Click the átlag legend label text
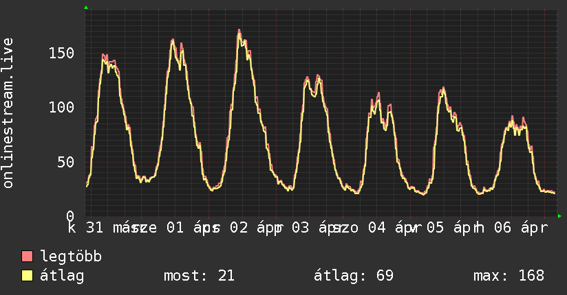The width and height of the screenshot is (567, 295). 62,276
